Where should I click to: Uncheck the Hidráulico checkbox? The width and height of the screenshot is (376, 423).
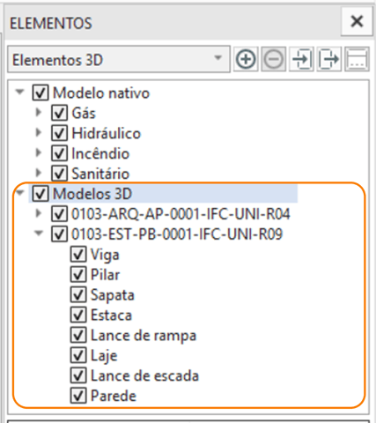tap(59, 133)
